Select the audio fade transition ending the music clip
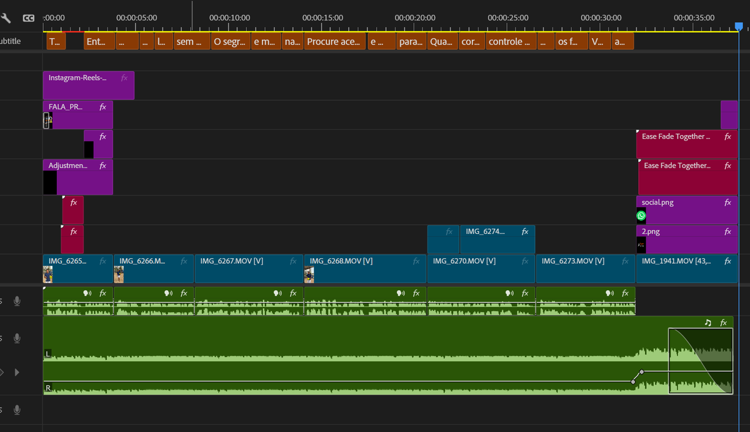750x432 pixels. click(701, 361)
